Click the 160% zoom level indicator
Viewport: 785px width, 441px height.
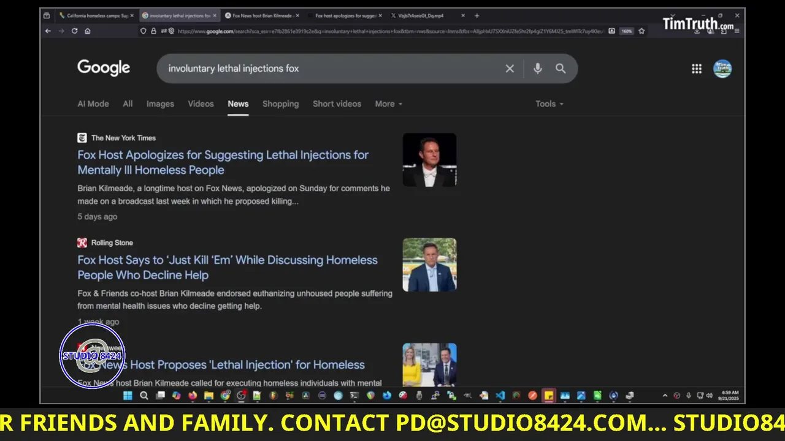click(626, 31)
